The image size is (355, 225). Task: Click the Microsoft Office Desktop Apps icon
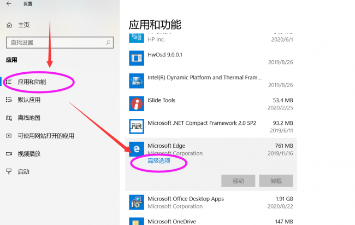(137, 202)
